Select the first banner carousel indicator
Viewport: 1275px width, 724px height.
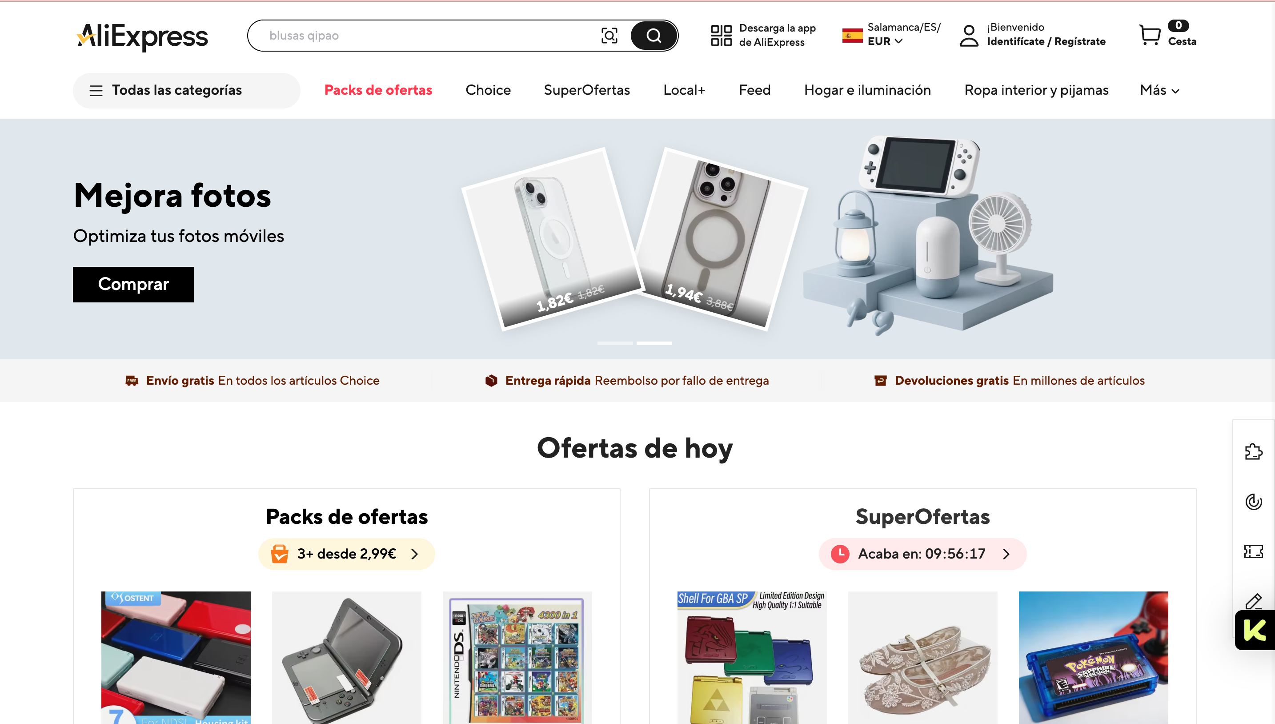point(615,343)
